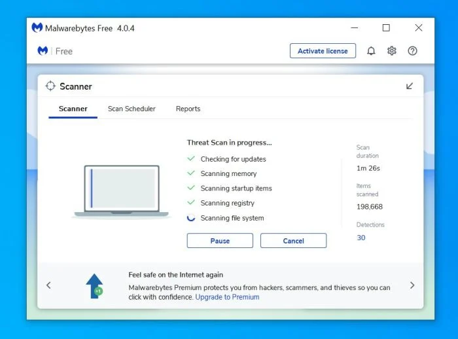The height and width of the screenshot is (339, 458).
Task: Collapse the Scanner panel with the arrow icon
Action: click(410, 86)
